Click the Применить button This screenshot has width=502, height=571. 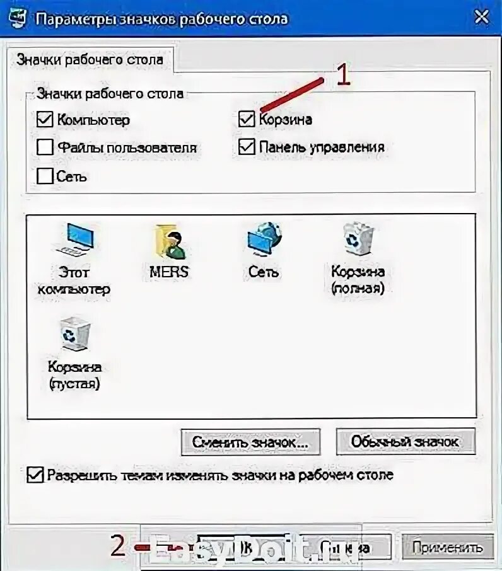[447, 547]
